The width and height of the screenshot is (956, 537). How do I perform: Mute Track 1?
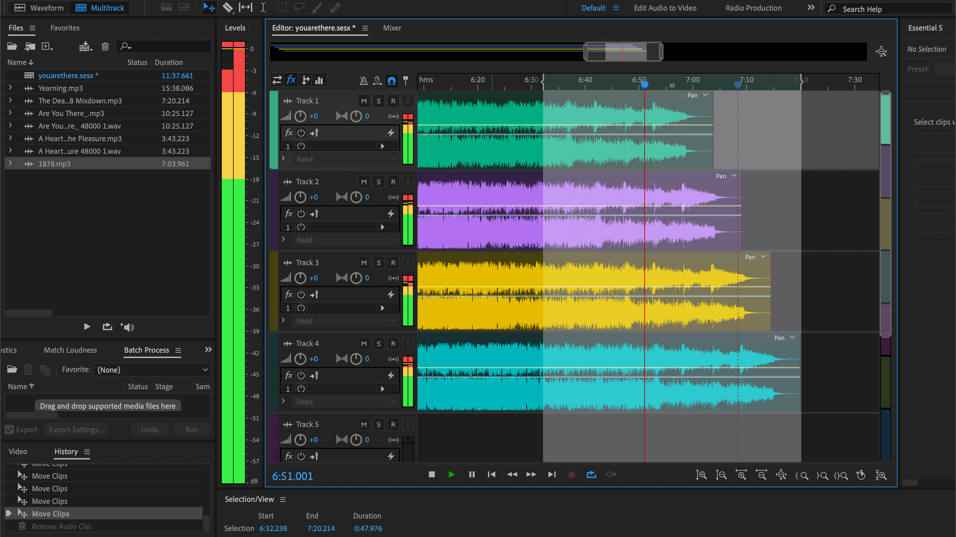364,101
